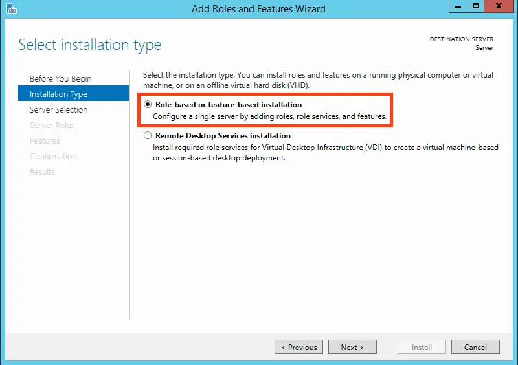Click the wizard icon in the title bar
518x365 pixels.
click(x=12, y=8)
